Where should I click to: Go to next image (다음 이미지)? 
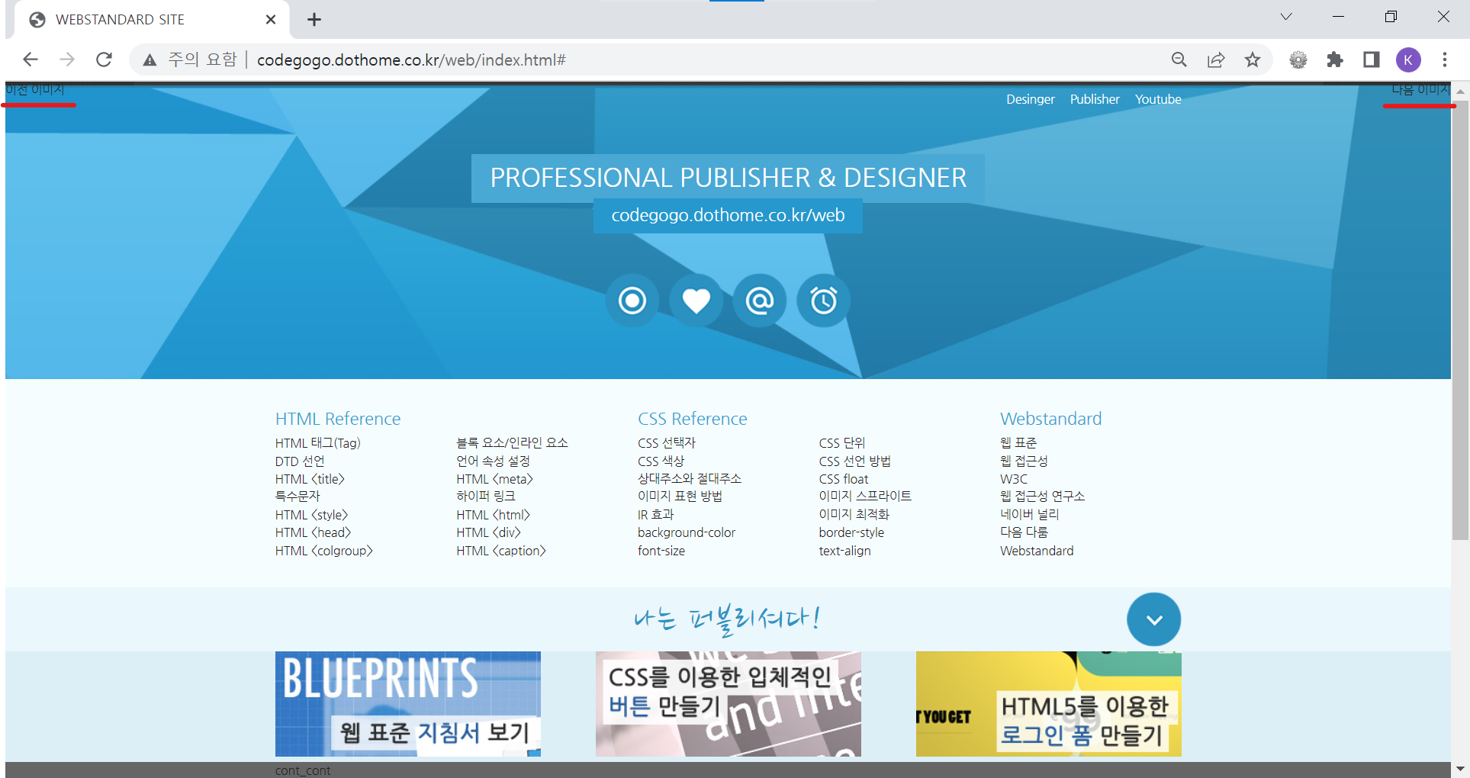click(x=1420, y=90)
